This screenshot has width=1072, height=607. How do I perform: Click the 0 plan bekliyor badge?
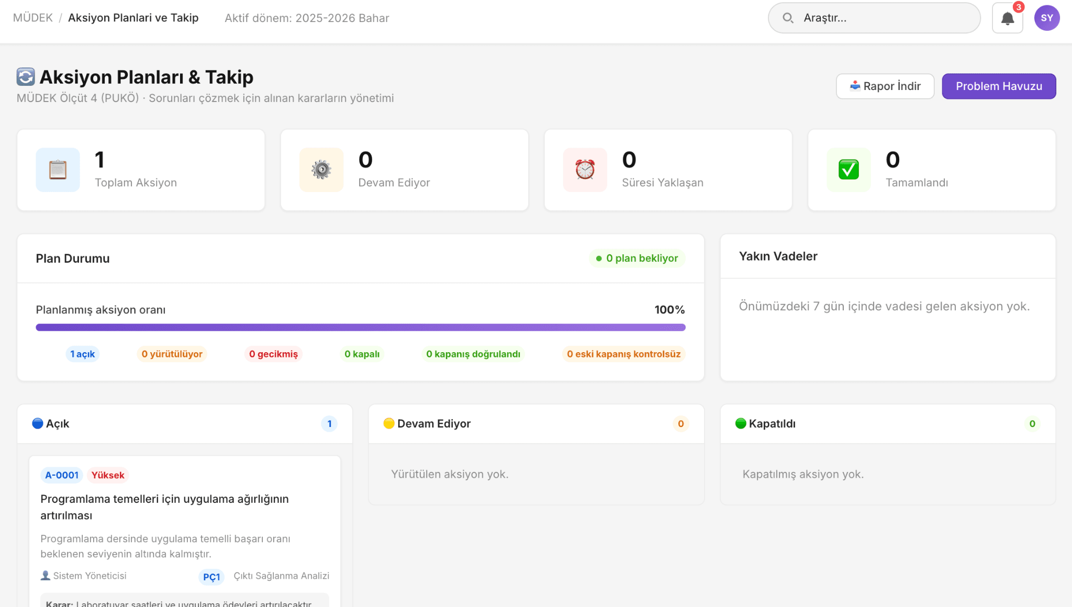coord(637,258)
